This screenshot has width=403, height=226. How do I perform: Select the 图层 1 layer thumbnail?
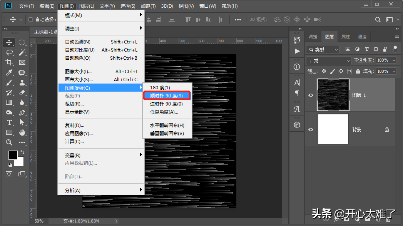click(333, 95)
